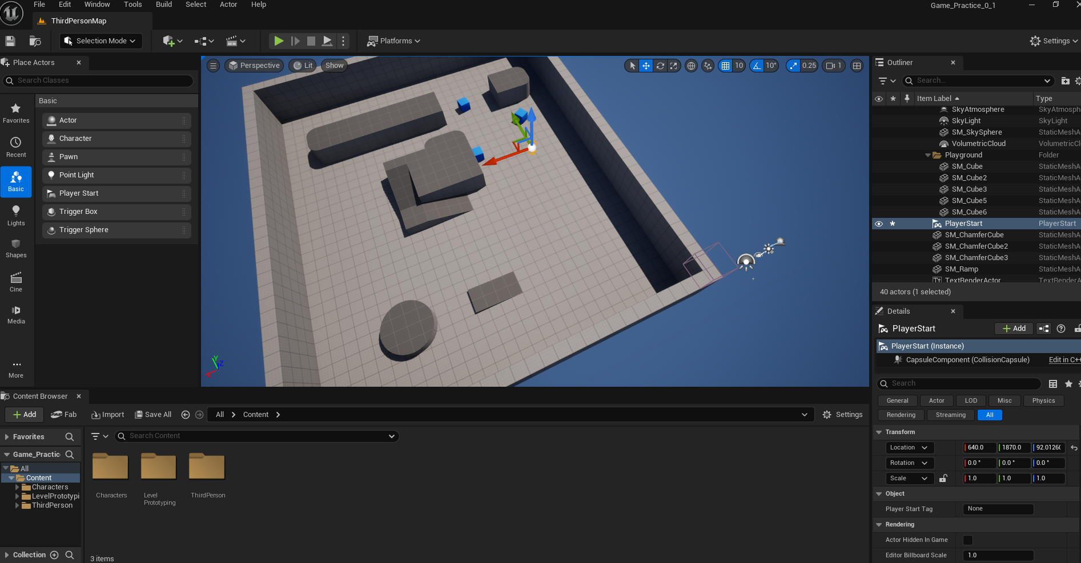Open scale snap value 0.25 dropdown

(809, 66)
